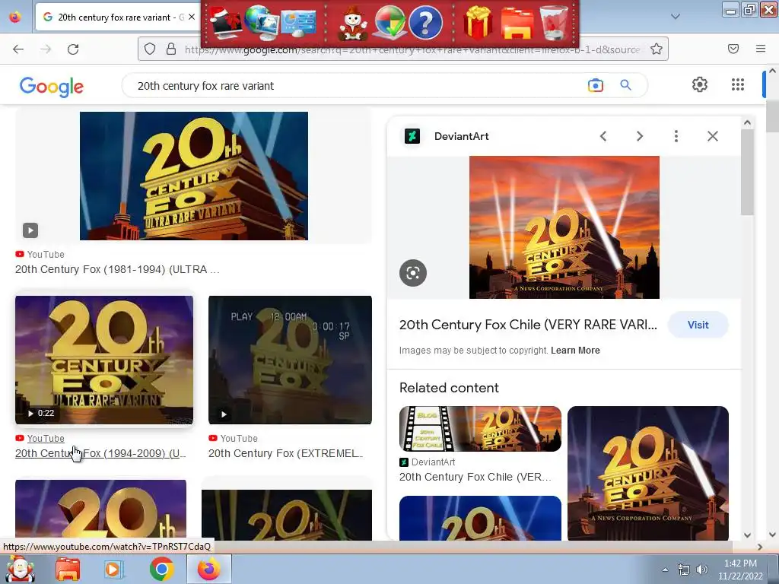Click the tracking protection shield icon
This screenshot has width=779, height=584.
(150, 49)
